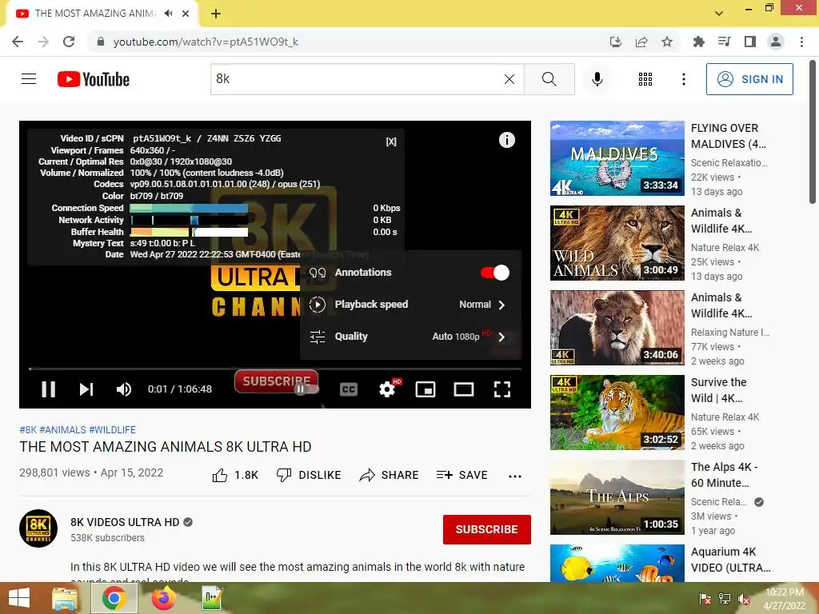Screen dimensions: 819x614
Task: Enable miniplayer mode
Action: coord(425,389)
